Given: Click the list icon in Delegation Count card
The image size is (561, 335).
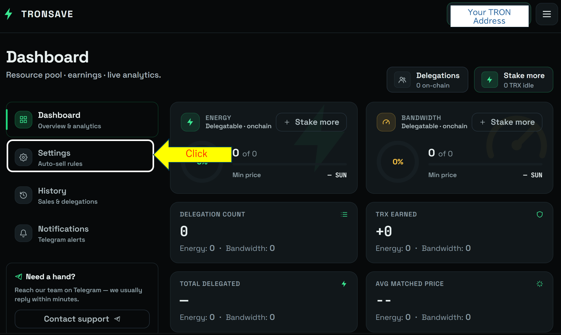Looking at the screenshot, I should pos(344,215).
